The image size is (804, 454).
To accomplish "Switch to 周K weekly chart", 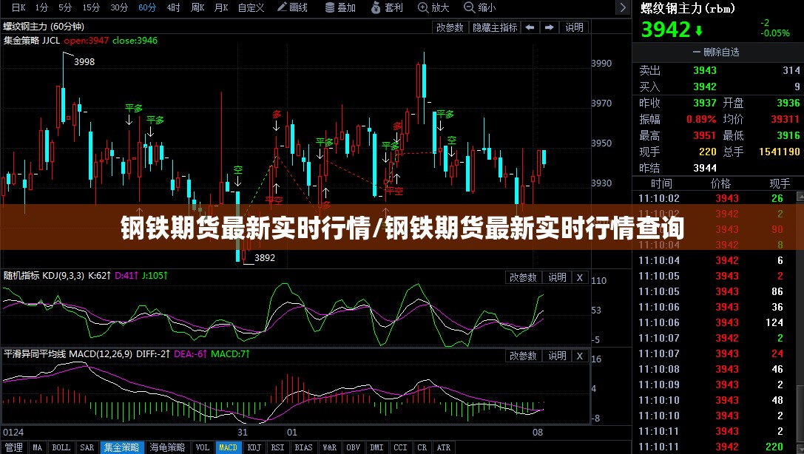I will (197, 7).
